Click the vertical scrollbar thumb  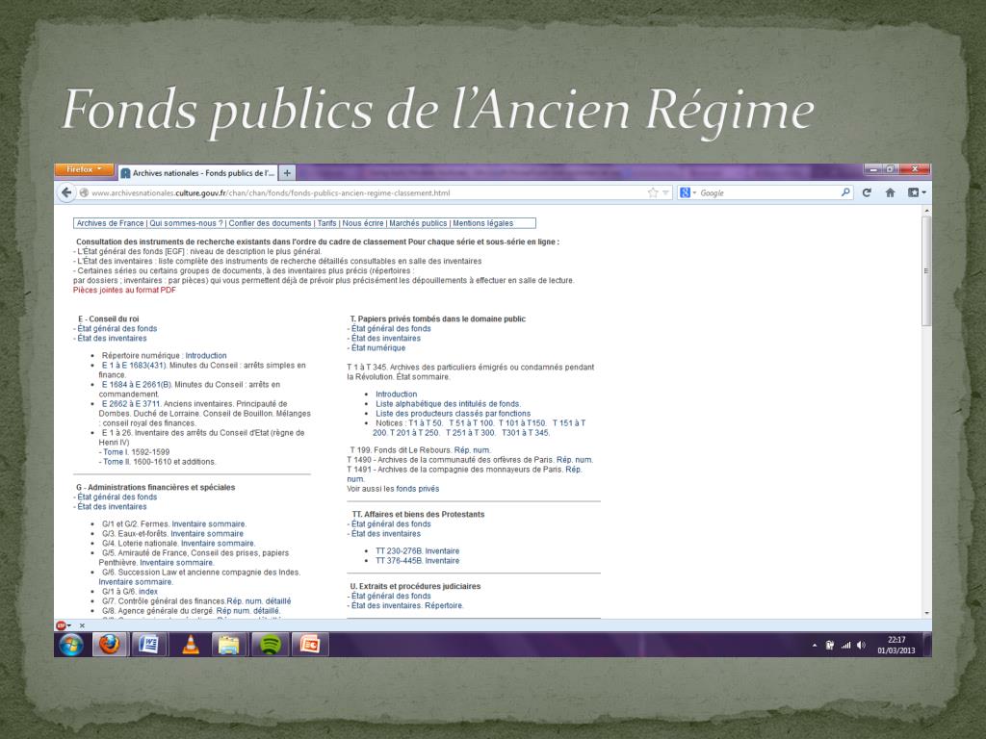[925, 270]
